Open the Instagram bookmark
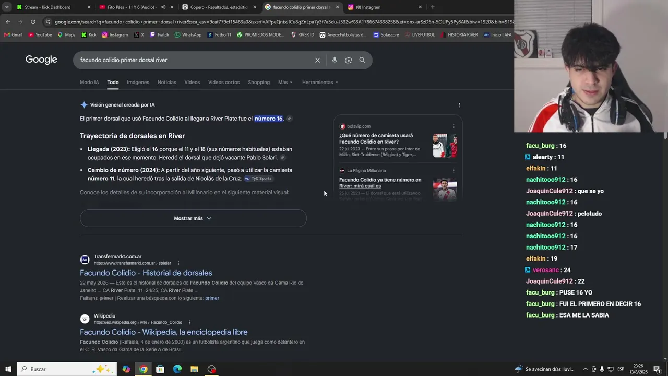This screenshot has width=668, height=376. tap(115, 35)
